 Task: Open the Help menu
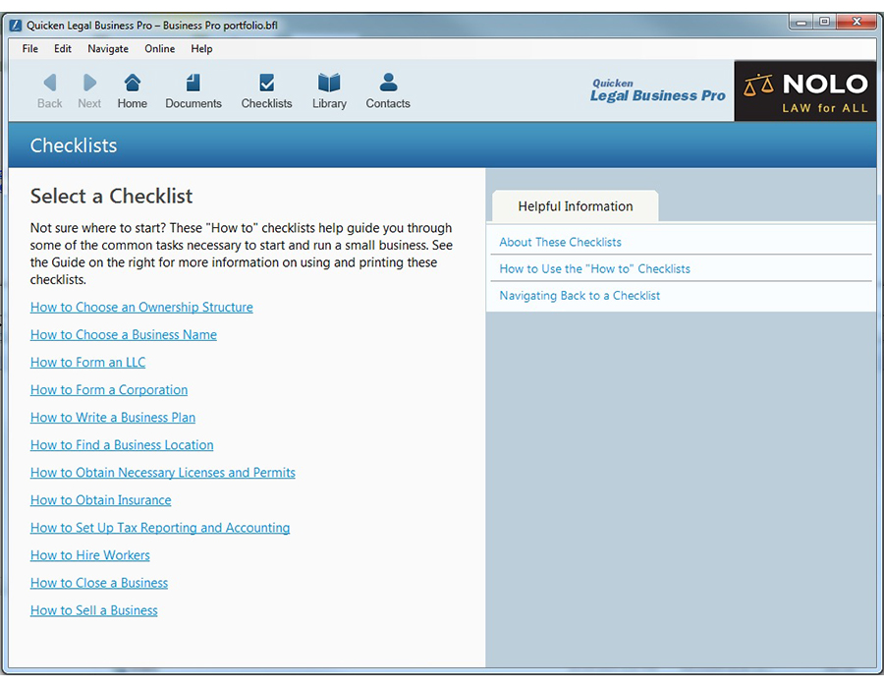201,49
